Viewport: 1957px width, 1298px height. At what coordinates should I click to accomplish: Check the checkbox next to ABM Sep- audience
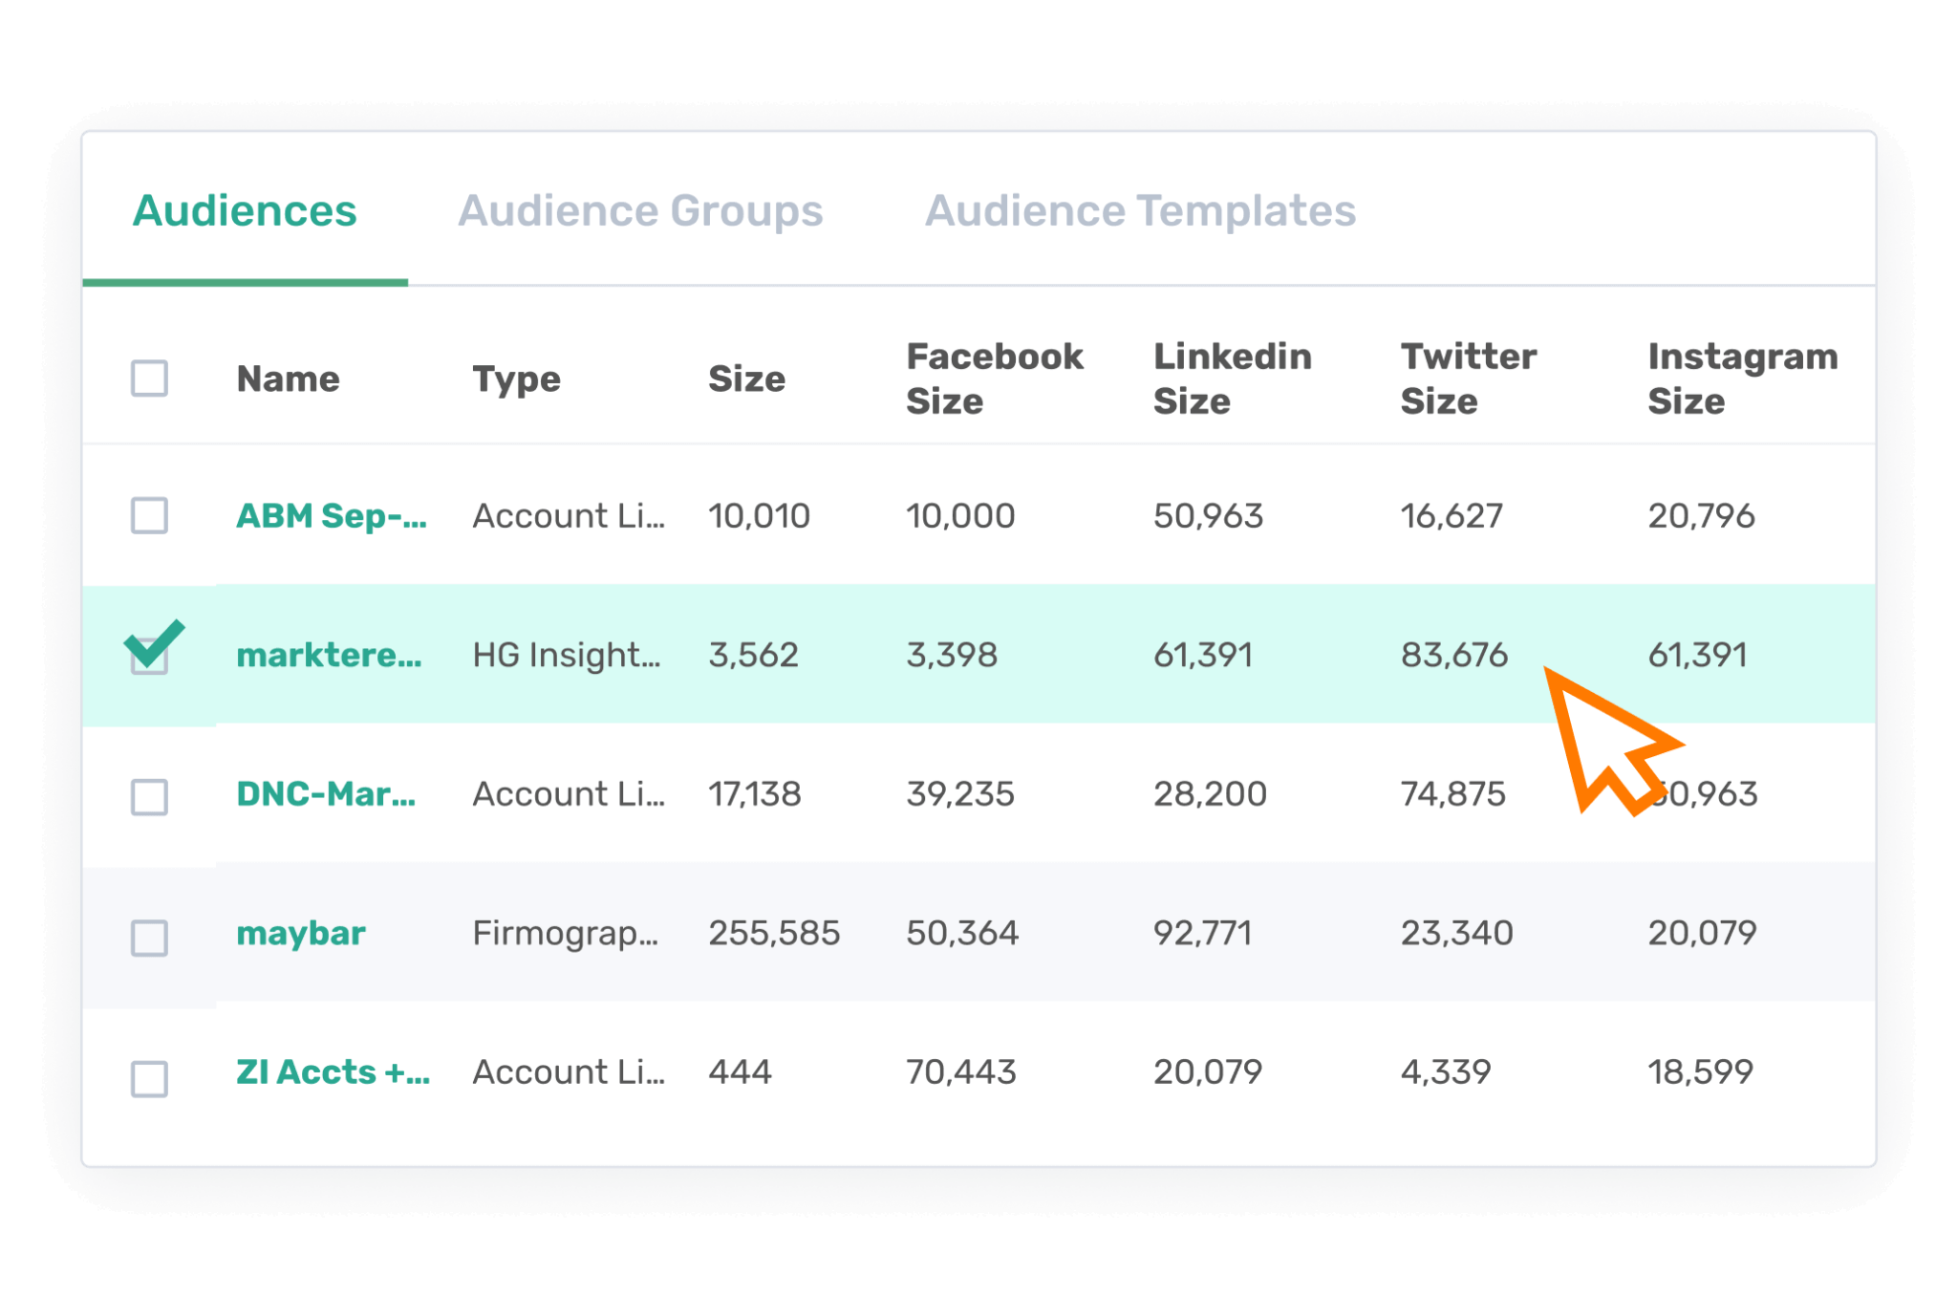point(150,516)
